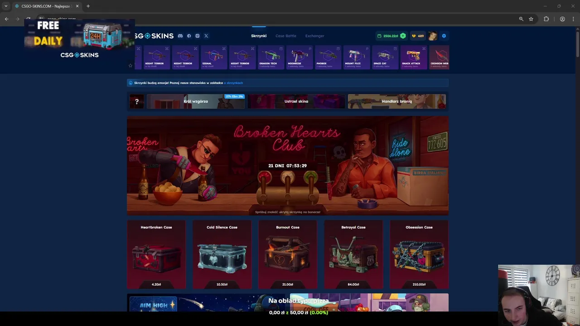Viewport: 580px width, 326px height.
Task: Open the Chrome three-dot menu
Action: pyautogui.click(x=574, y=19)
